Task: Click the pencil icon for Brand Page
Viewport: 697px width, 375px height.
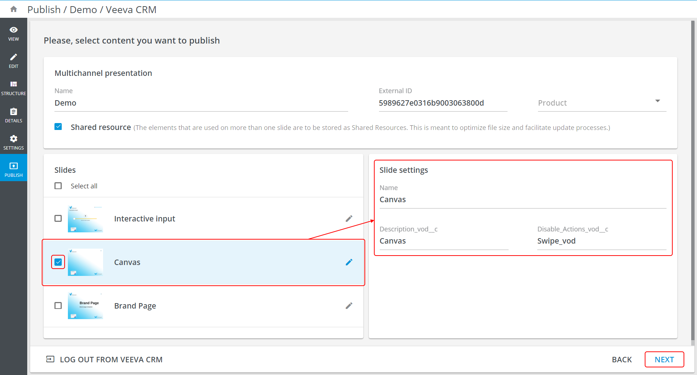Action: (x=349, y=306)
